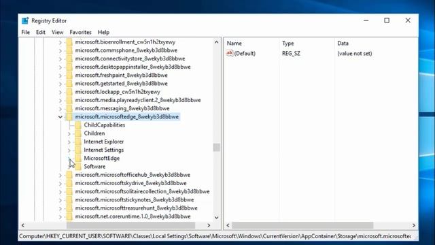Click tree pane scroll up arrow
Image resolution: width=435 pixels, height=245 pixels.
pos(216,42)
